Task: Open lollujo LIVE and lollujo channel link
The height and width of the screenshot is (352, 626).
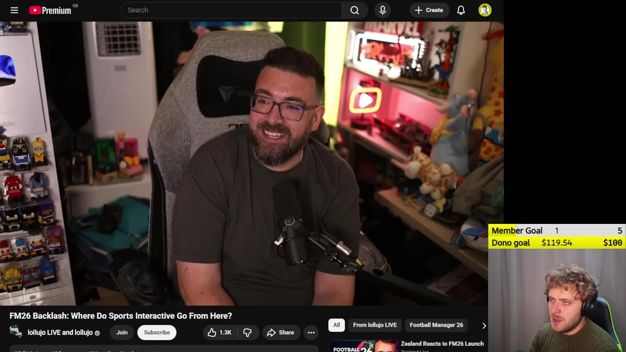Action: [60, 332]
